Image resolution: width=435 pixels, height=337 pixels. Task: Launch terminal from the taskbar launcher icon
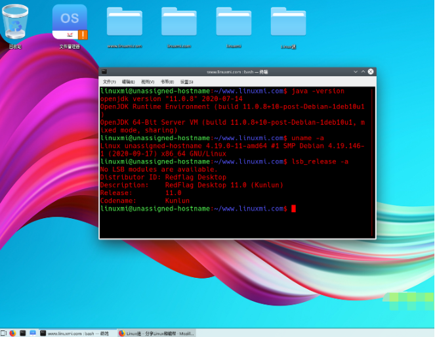point(23,333)
